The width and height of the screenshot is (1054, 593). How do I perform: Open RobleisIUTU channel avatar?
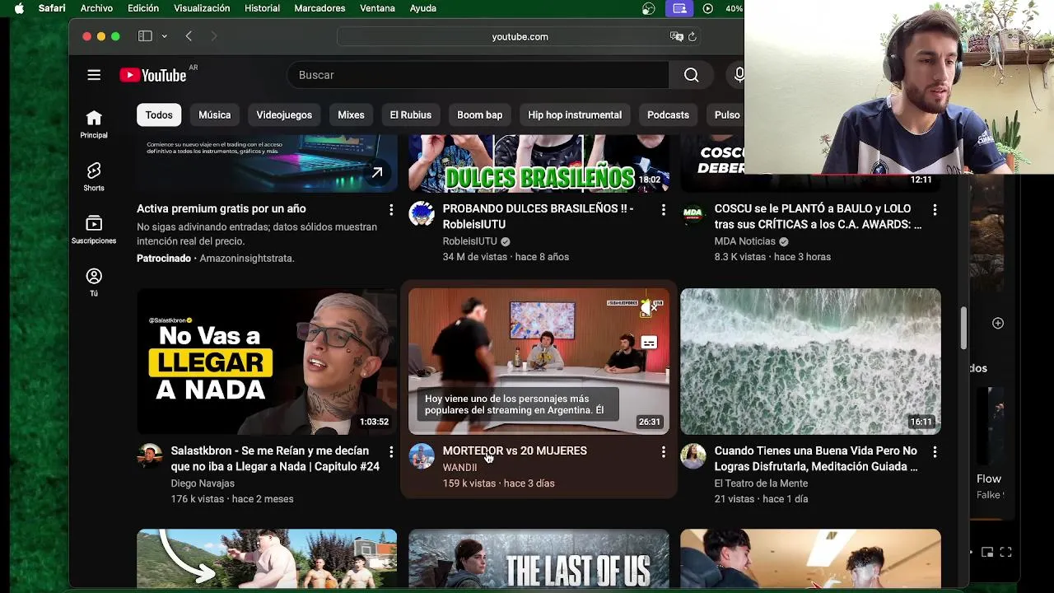click(x=422, y=214)
